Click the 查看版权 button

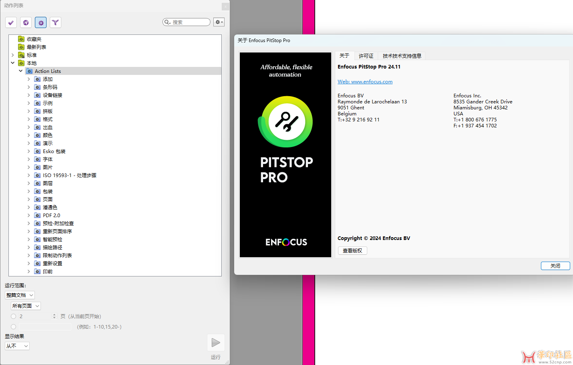tap(352, 250)
